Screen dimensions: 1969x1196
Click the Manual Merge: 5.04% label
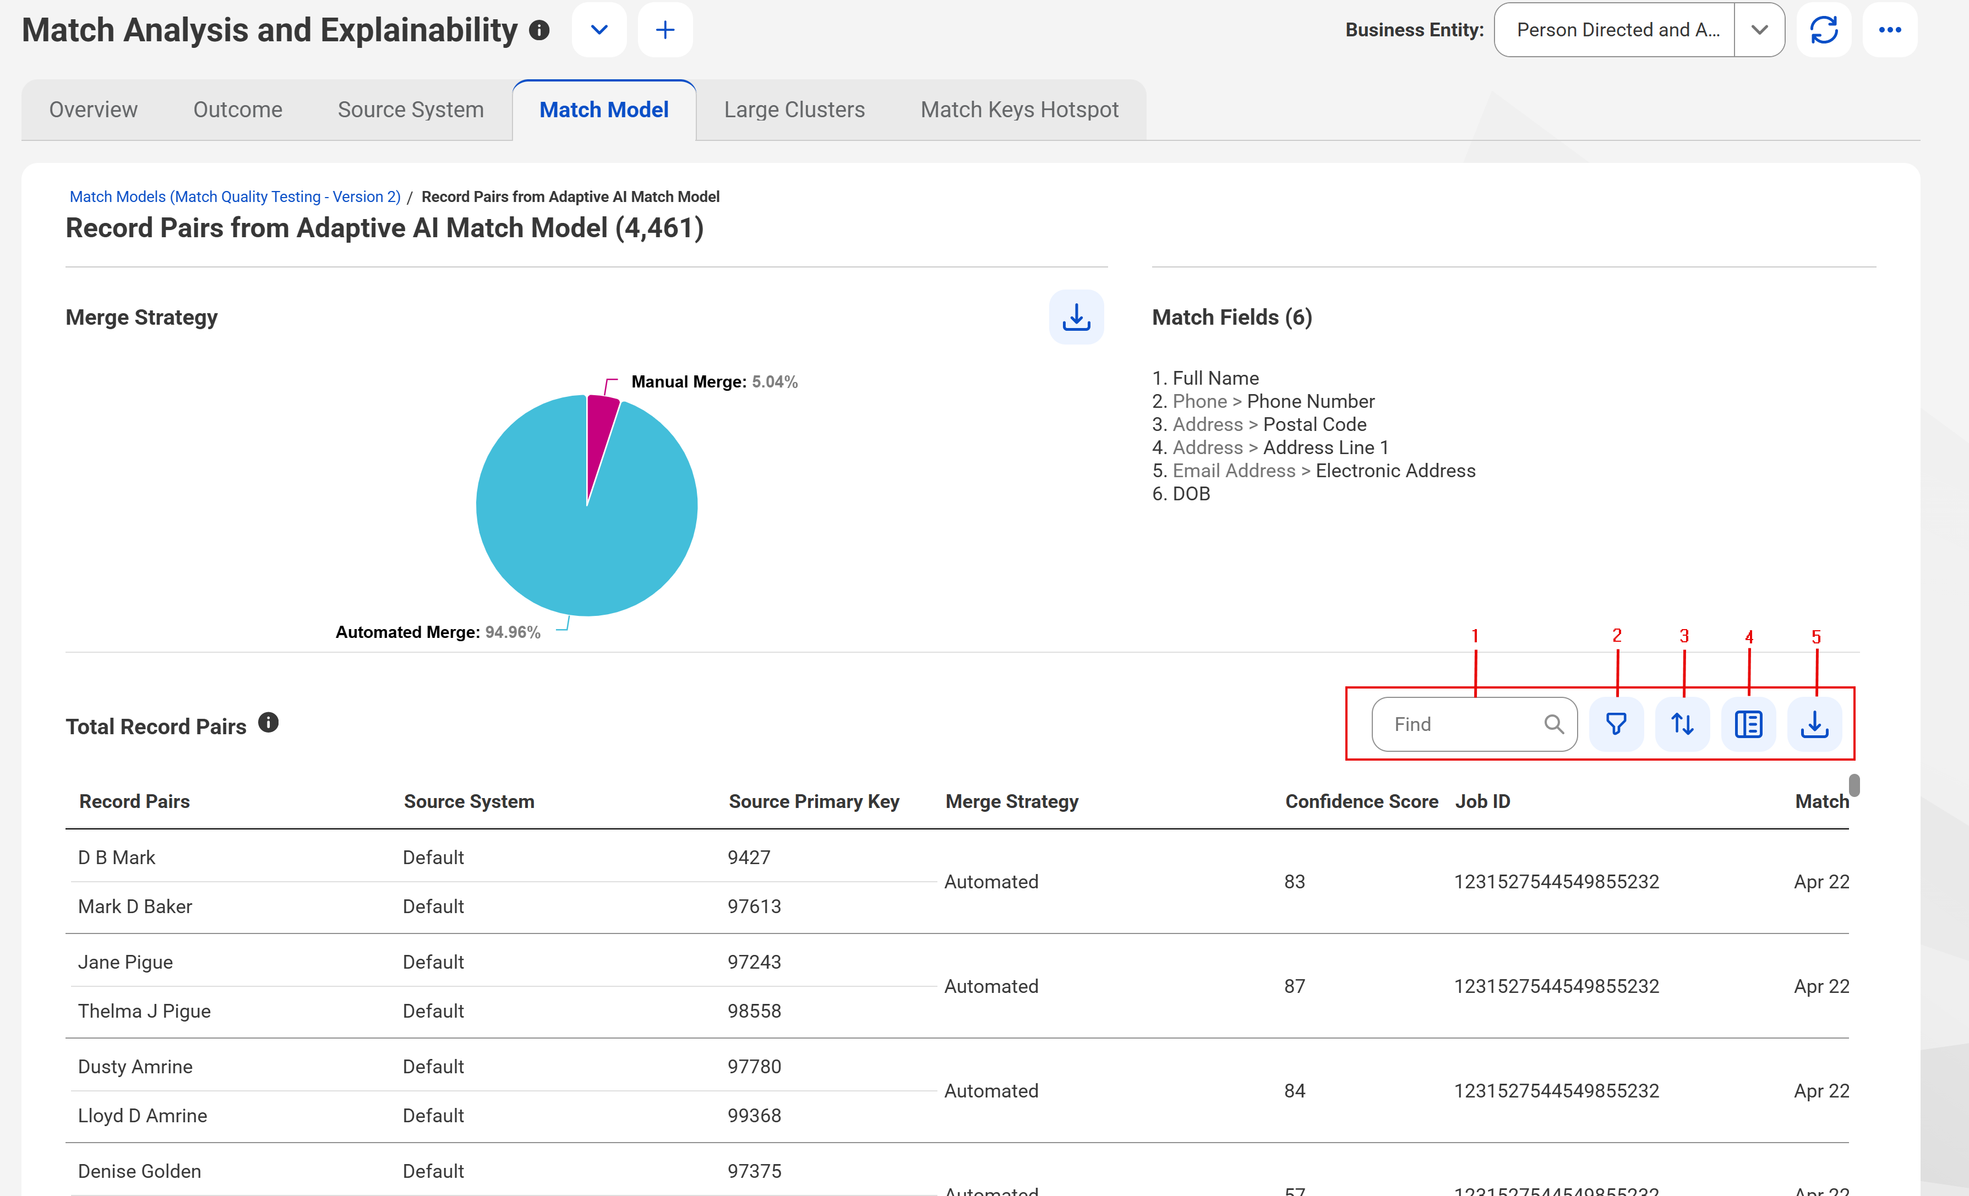pos(714,382)
